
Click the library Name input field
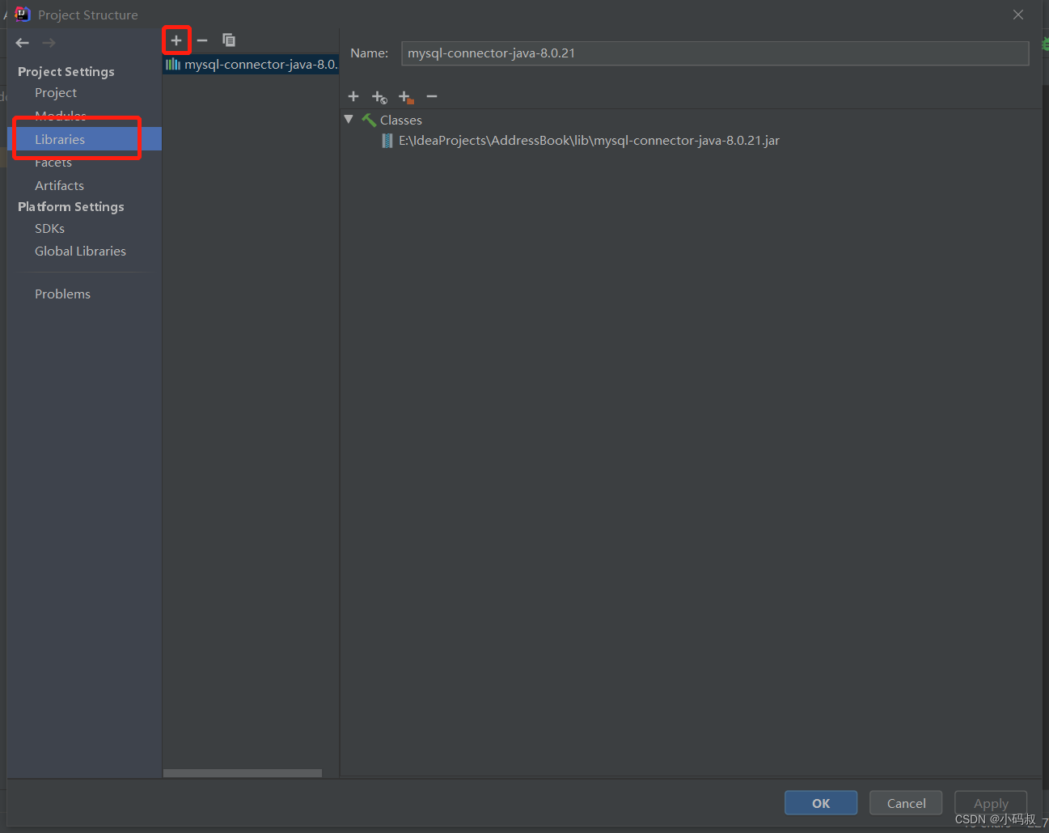[715, 53]
